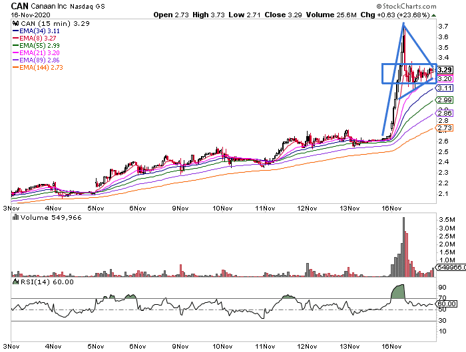Click the Volume 549,966 panel label
This screenshot has height=352, width=466.
pyautogui.click(x=51, y=218)
